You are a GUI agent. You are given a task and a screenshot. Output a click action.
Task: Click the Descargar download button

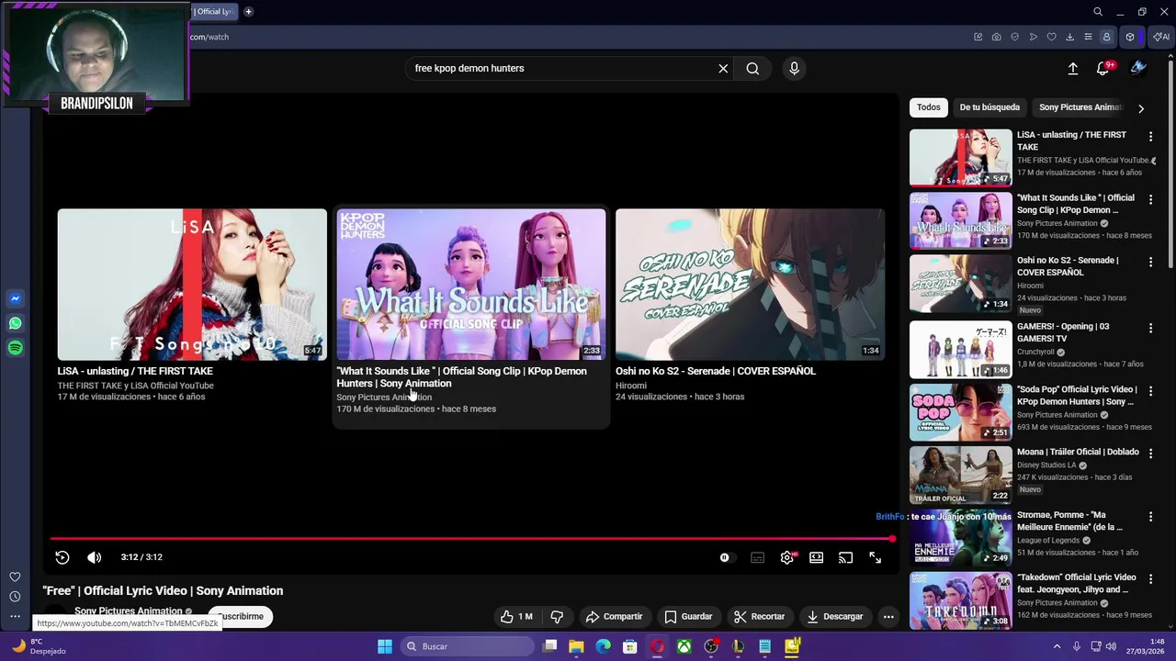[834, 617]
